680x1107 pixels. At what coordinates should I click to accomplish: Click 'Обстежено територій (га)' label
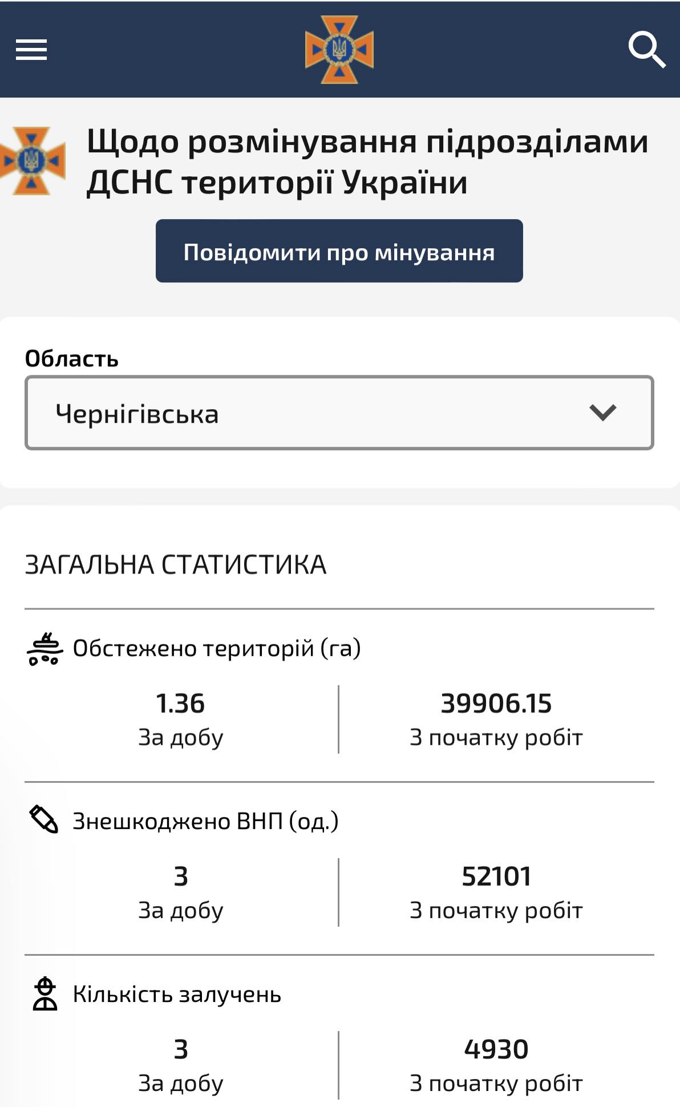click(217, 649)
